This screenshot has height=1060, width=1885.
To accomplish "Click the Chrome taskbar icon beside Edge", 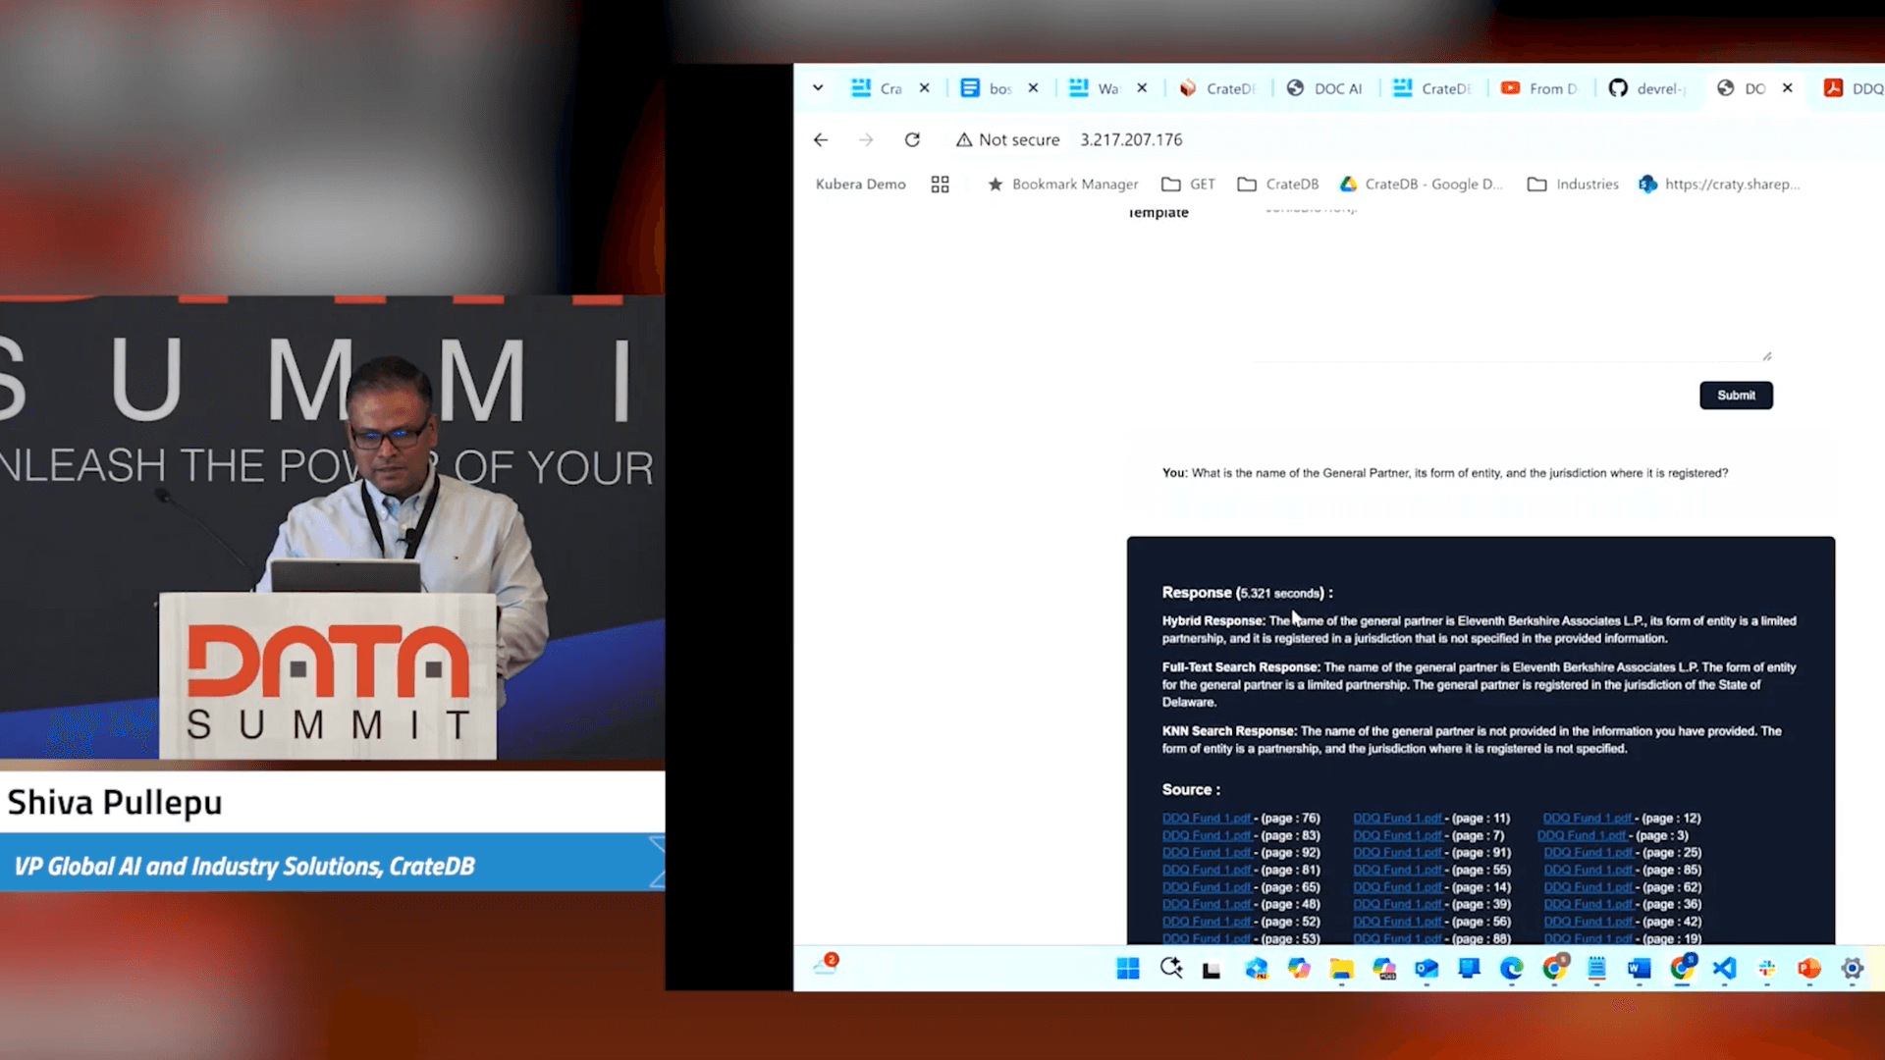I will 1554,968.
